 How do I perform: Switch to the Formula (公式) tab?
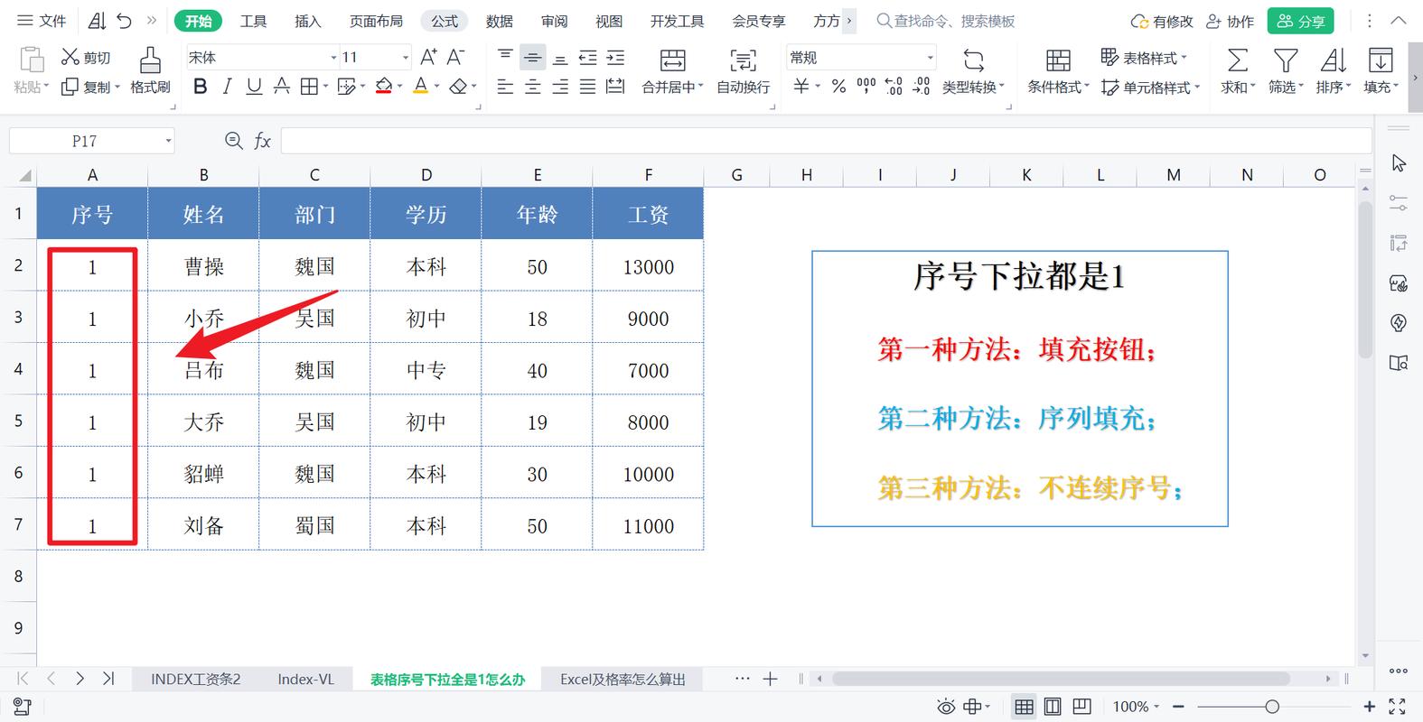(445, 21)
